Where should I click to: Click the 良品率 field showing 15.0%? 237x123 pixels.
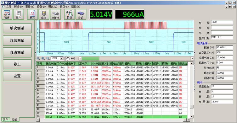click(x=222, y=102)
